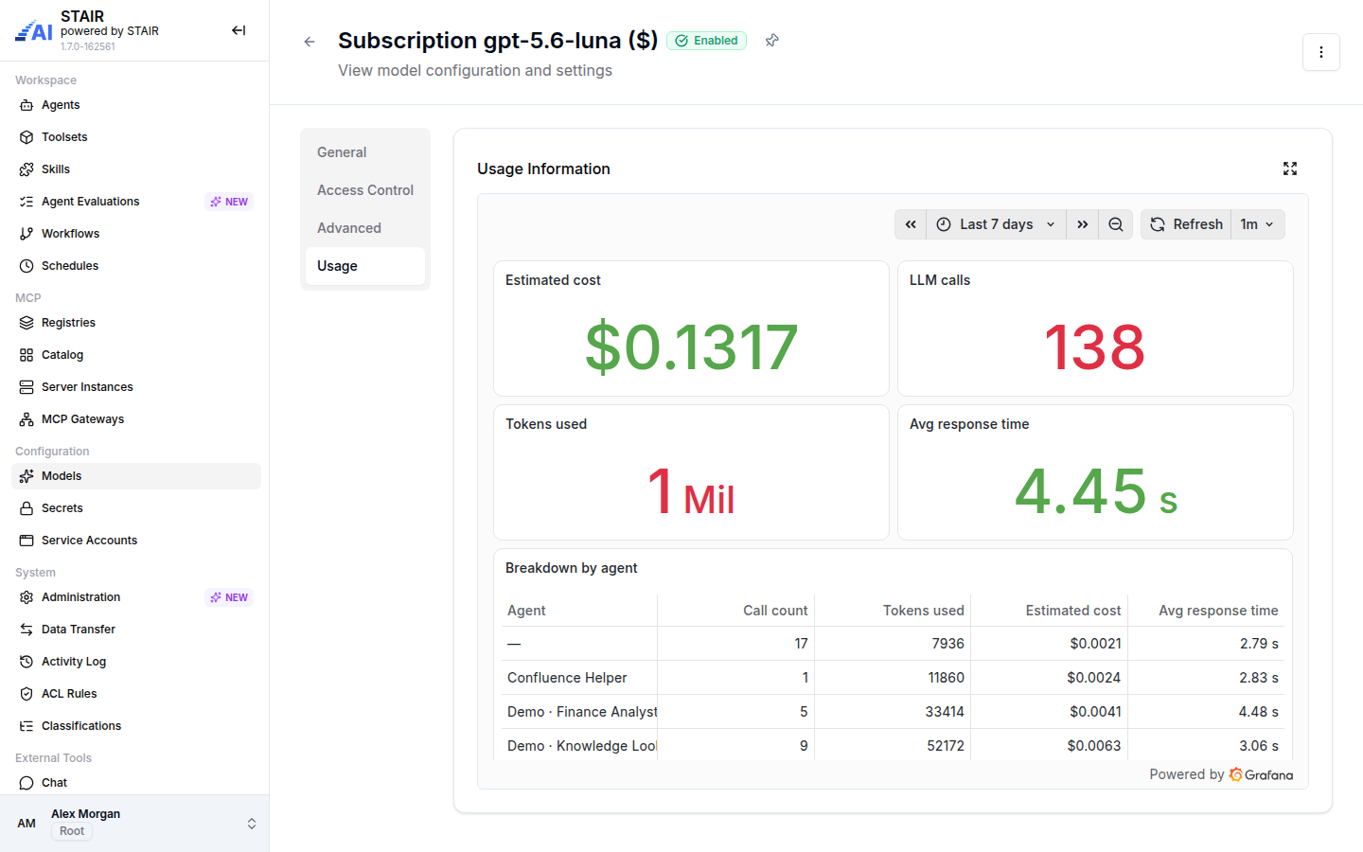View the Activity Log

coord(136,662)
